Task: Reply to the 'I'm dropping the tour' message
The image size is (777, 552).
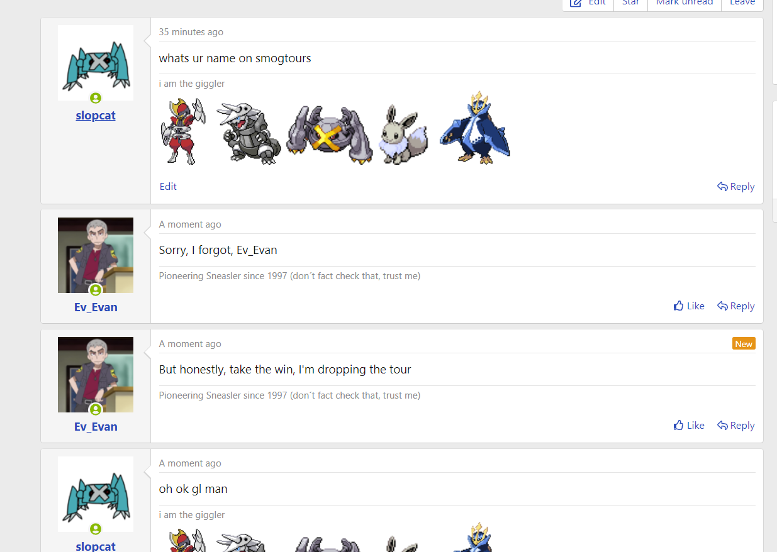Action: [736, 425]
